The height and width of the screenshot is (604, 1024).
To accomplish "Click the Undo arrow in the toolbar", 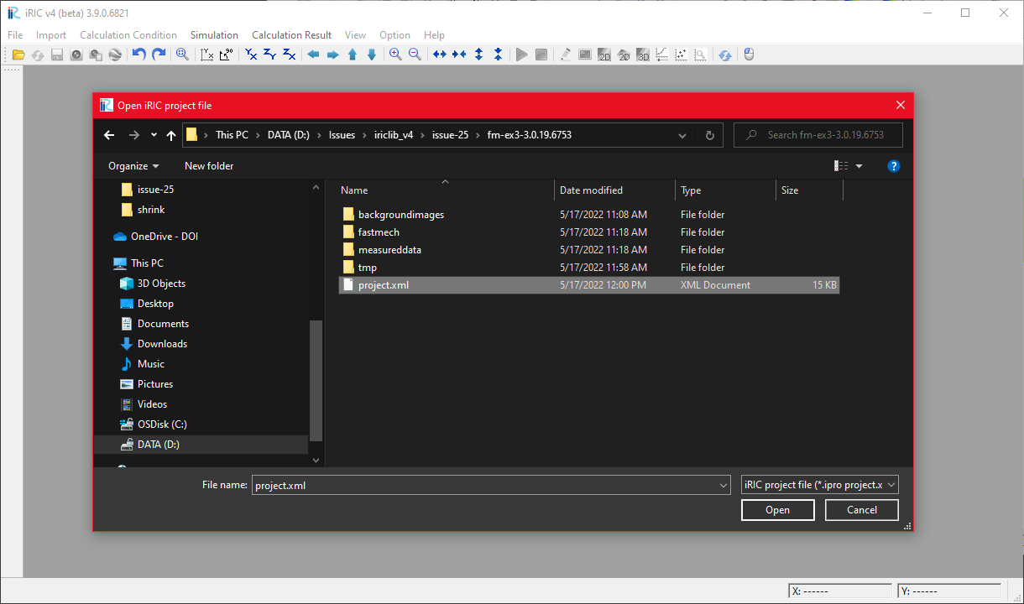I will tap(139, 54).
